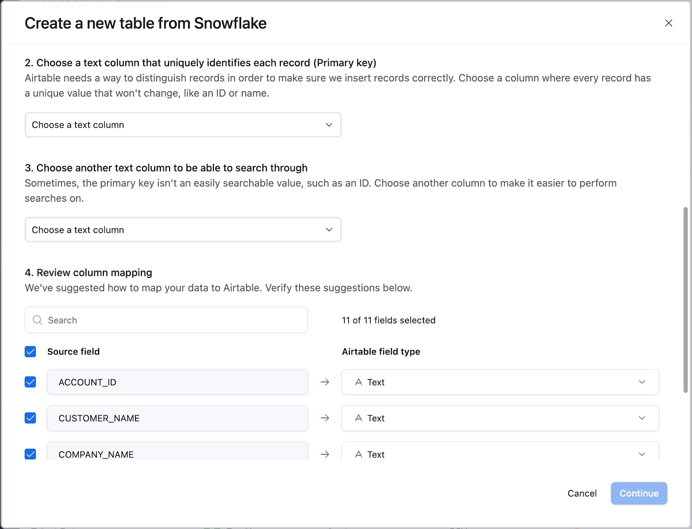This screenshot has width=692, height=529.
Task: Click the text type icon in COMPANY_NAME row
Action: pyautogui.click(x=359, y=454)
